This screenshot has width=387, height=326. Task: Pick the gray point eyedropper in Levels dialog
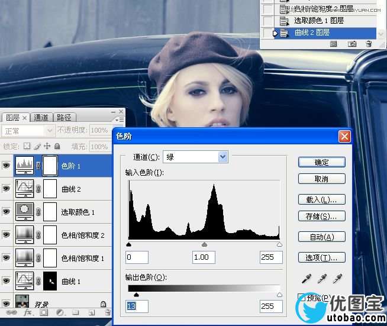tap(322, 278)
